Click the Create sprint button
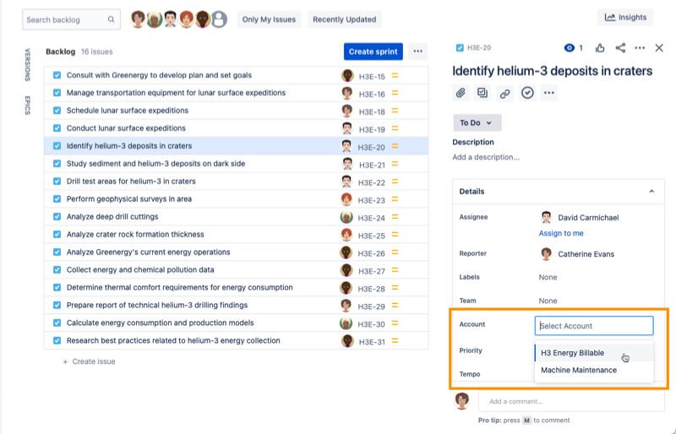The height and width of the screenshot is (434, 676). point(373,52)
